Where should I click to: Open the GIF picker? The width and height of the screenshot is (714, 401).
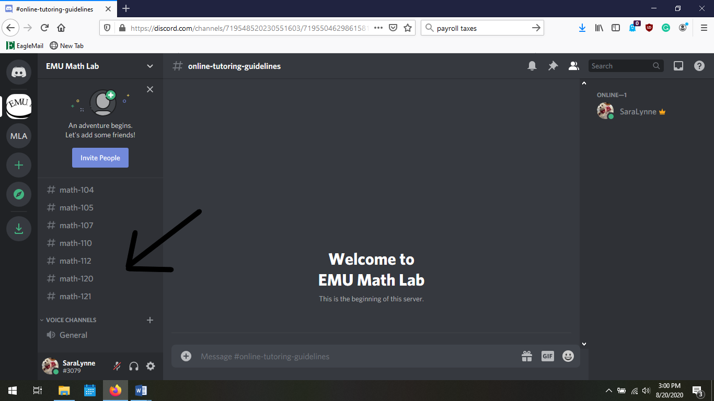pyautogui.click(x=547, y=356)
